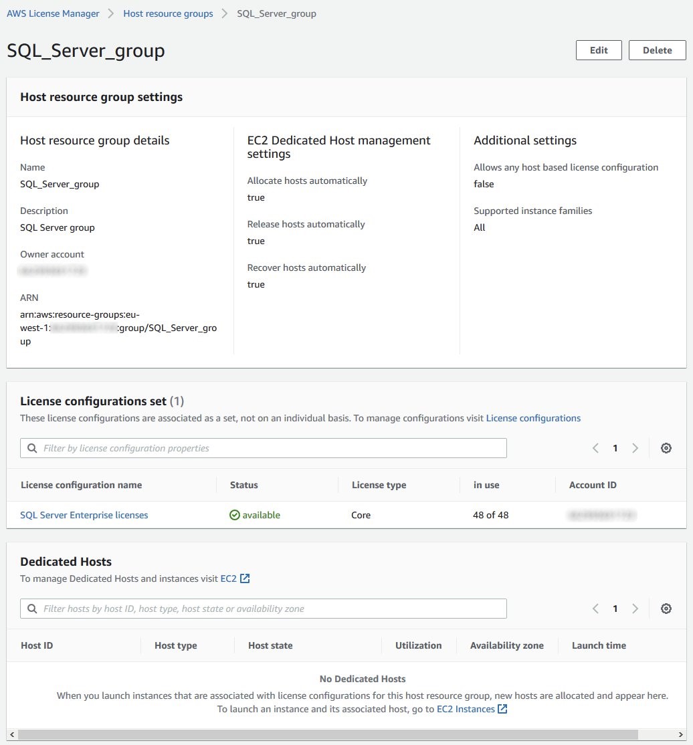
Task: Click the '48 of 48' in use value
Action: [490, 515]
